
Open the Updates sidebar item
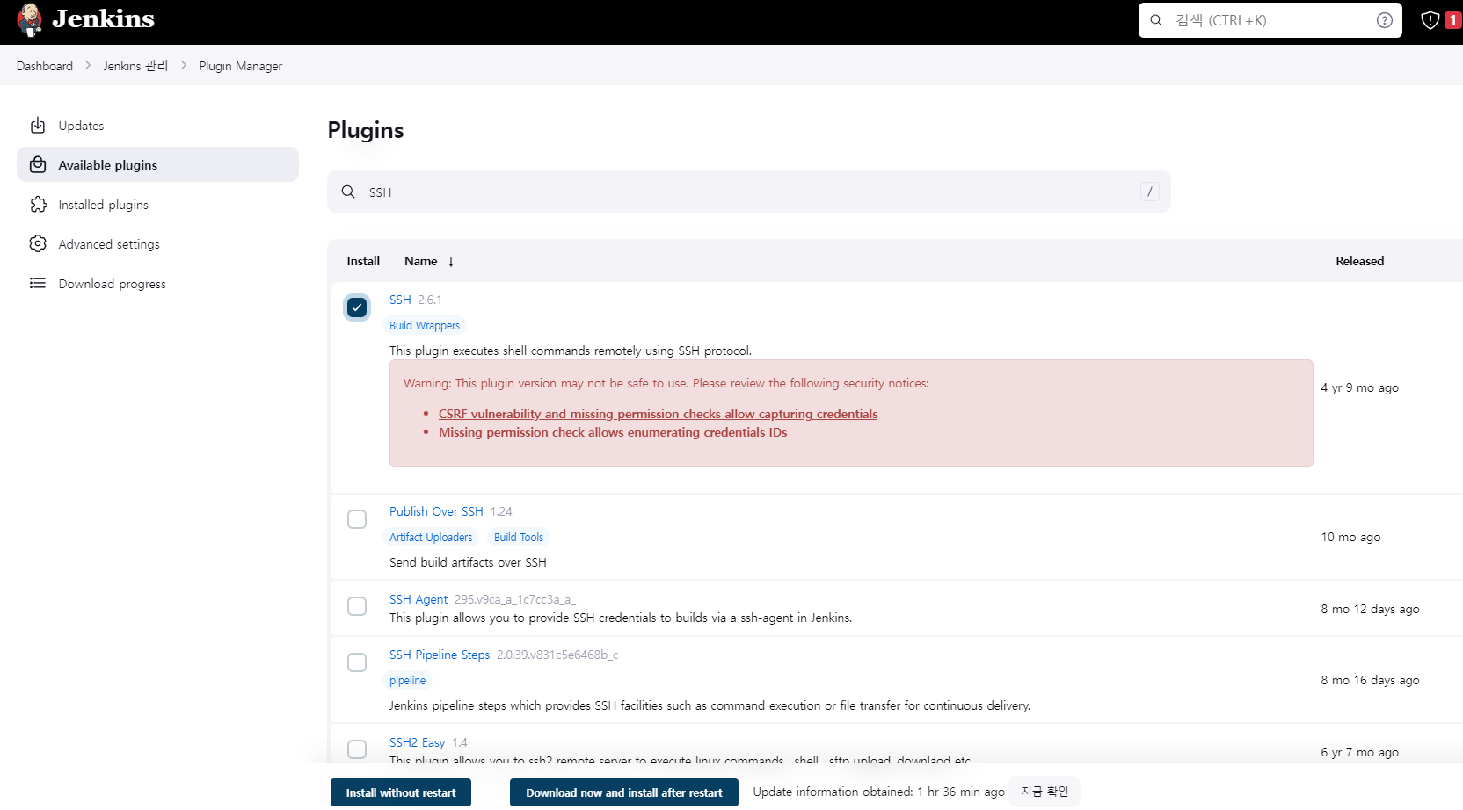click(157, 126)
